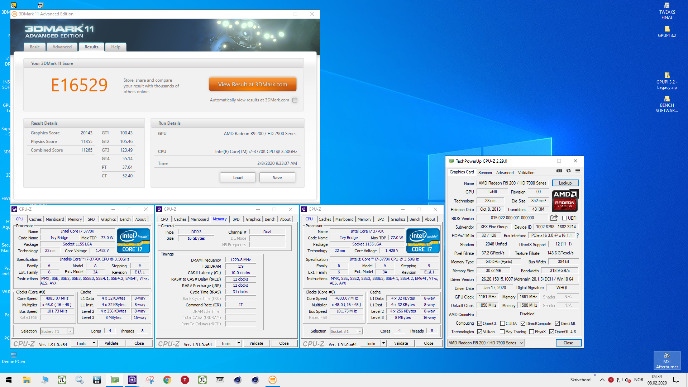
Task: Open Socket #1 dropdown in rightmost CPU-Z
Action: click(x=346, y=331)
